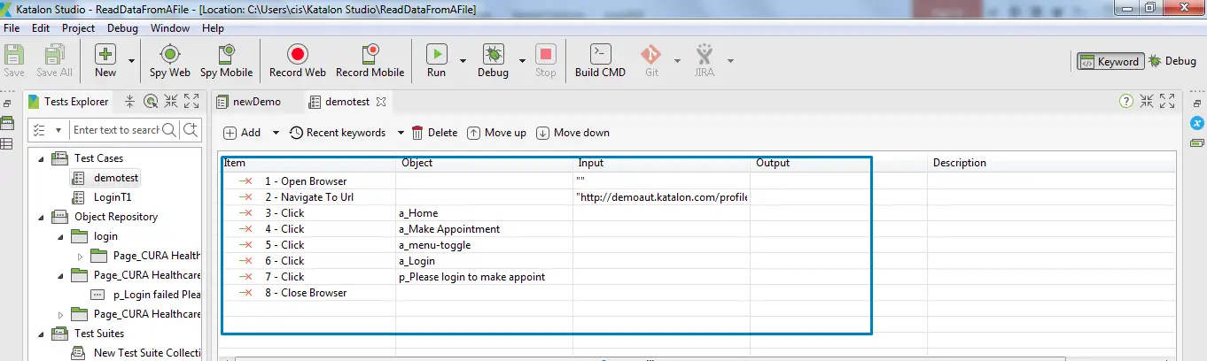Open the Debug dropdown arrow
The height and width of the screenshot is (361, 1207).
tap(522, 61)
